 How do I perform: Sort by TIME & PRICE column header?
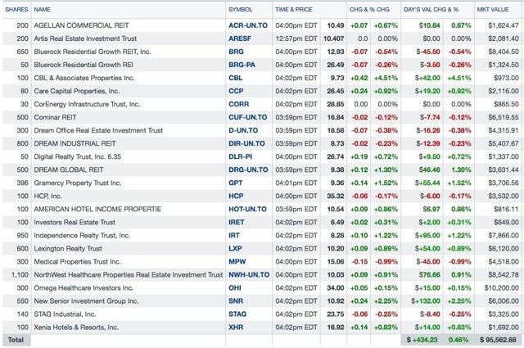tap(294, 9)
